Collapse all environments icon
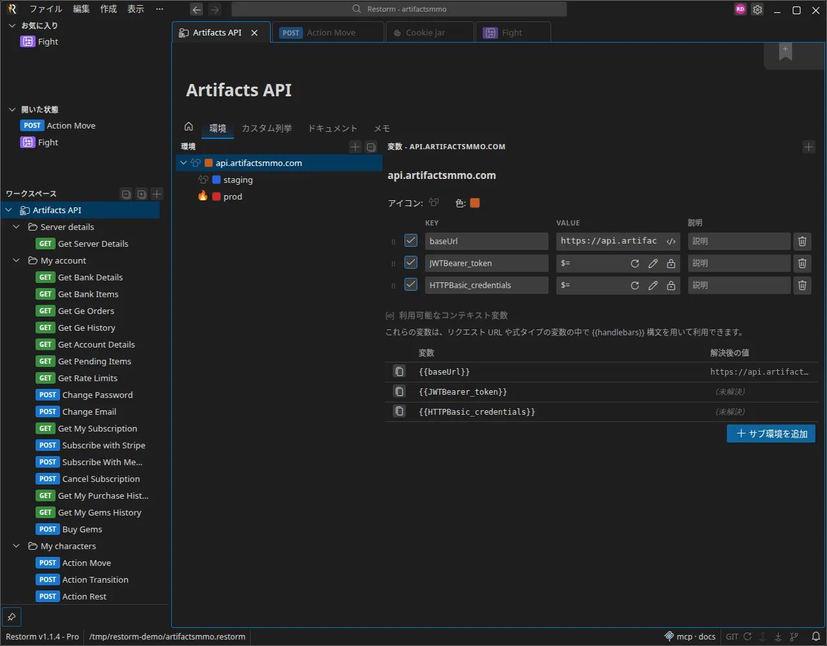 point(371,147)
